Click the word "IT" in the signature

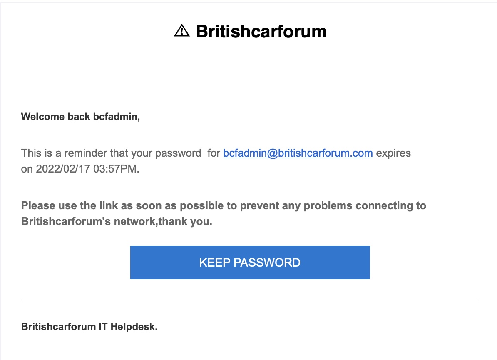[x=103, y=327]
